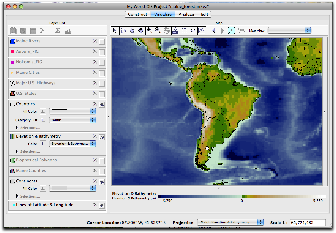Open the Map View dropdown
The image size is (336, 233).
coord(289,30)
